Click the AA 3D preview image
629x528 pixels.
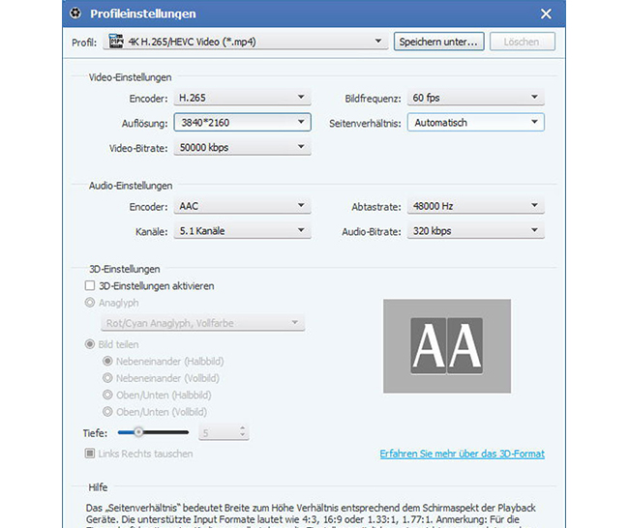tap(446, 345)
